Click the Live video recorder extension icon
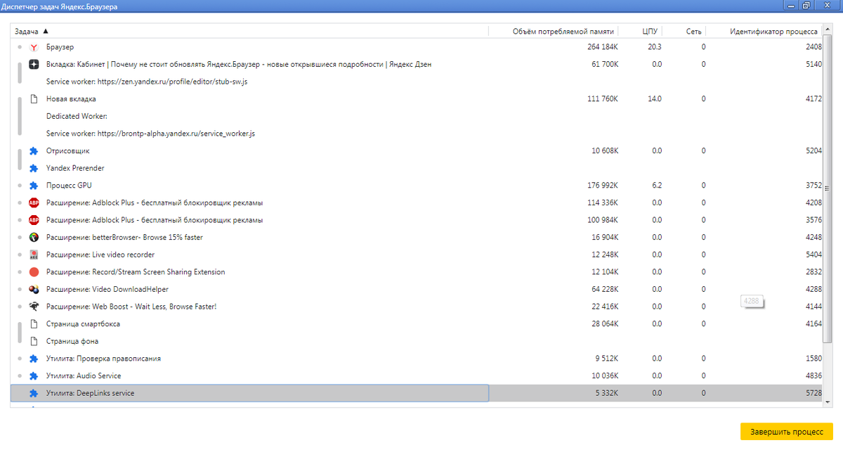The image size is (843, 450). [x=34, y=255]
